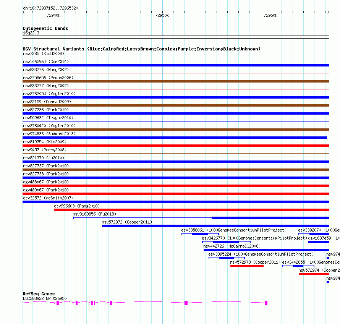Click the dgv488n67 (Park2010) label
This screenshot has height=324, width=340.
[46, 182]
